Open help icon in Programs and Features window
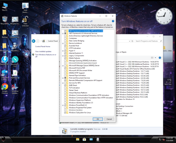The width and height of the screenshot is (176, 143). [x=160, y=58]
